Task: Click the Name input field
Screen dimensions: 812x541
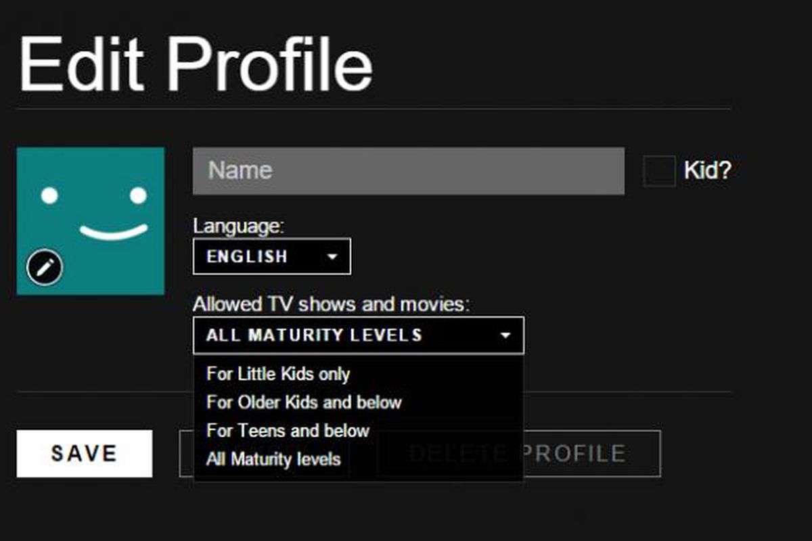Action: pos(408,171)
